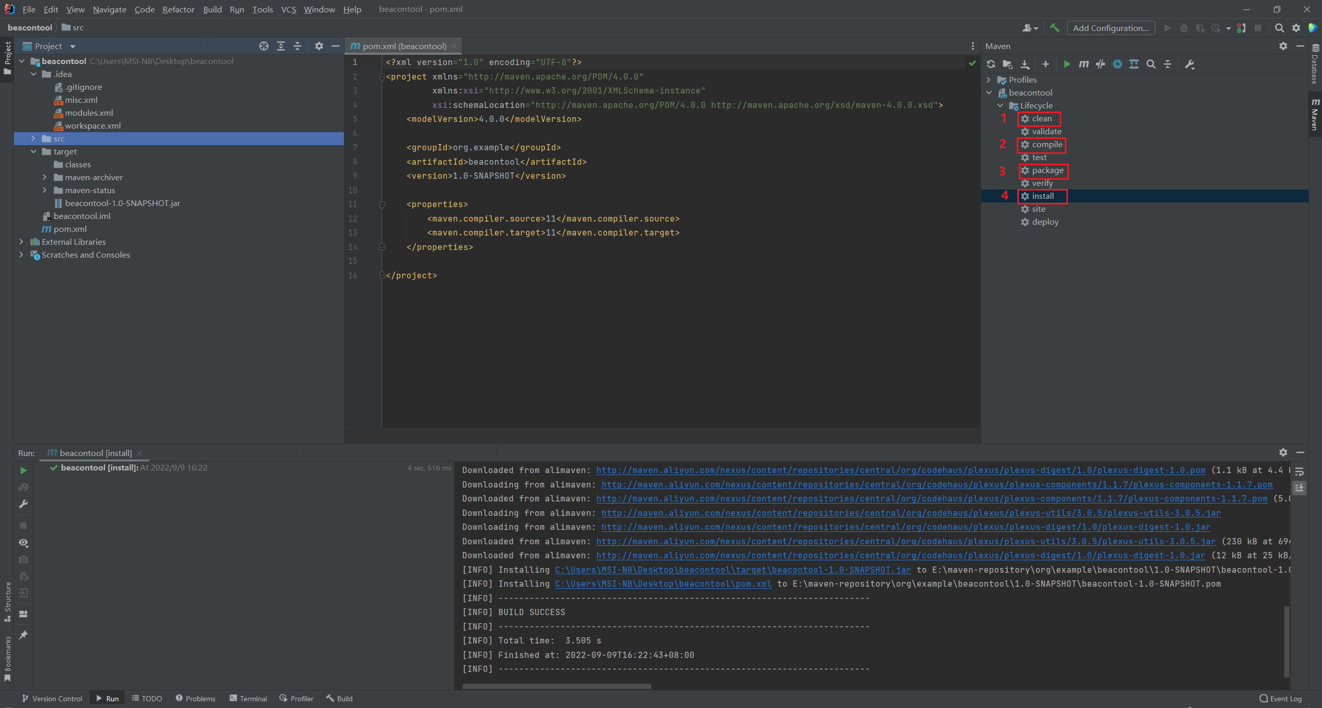
Task: Collapse Lifecycle node in Maven panel
Action: coord(1000,105)
